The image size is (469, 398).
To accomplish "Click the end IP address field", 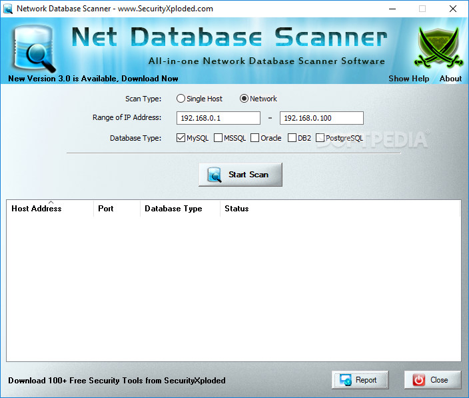I will (322, 118).
